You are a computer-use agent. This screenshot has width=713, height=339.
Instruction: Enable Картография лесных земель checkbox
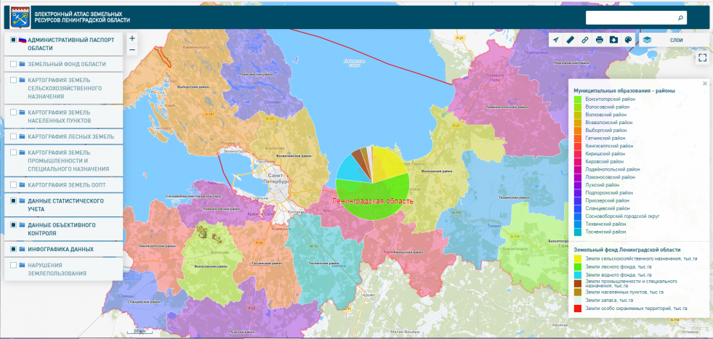point(14,136)
